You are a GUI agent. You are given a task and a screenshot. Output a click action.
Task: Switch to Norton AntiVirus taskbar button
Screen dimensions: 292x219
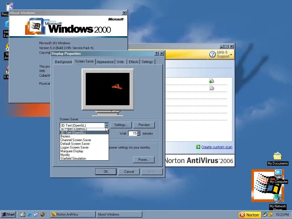(73, 214)
